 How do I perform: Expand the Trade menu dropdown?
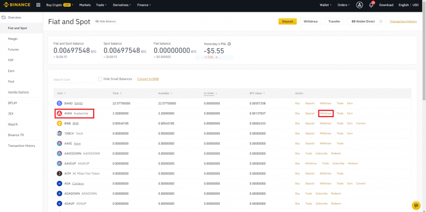coord(101,5)
